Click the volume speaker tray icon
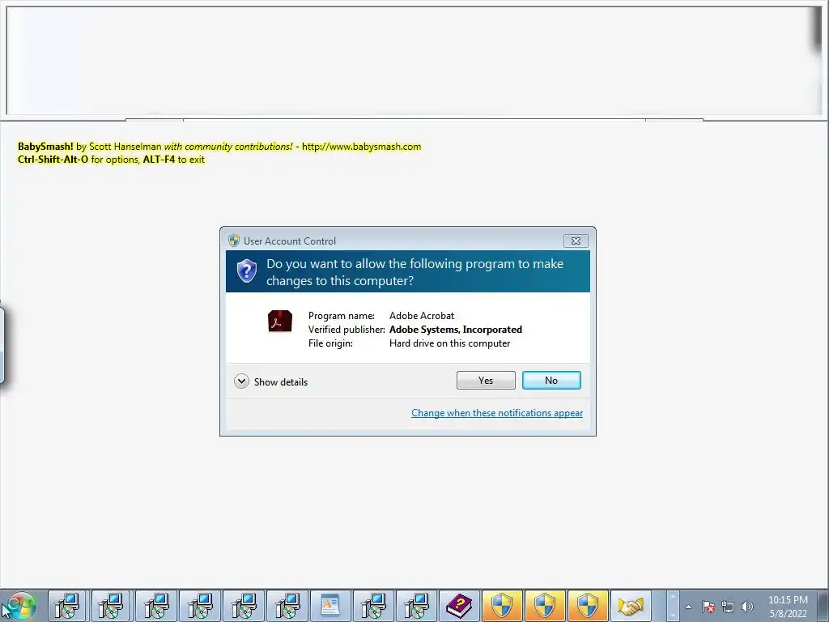Image resolution: width=829 pixels, height=622 pixels. [746, 607]
